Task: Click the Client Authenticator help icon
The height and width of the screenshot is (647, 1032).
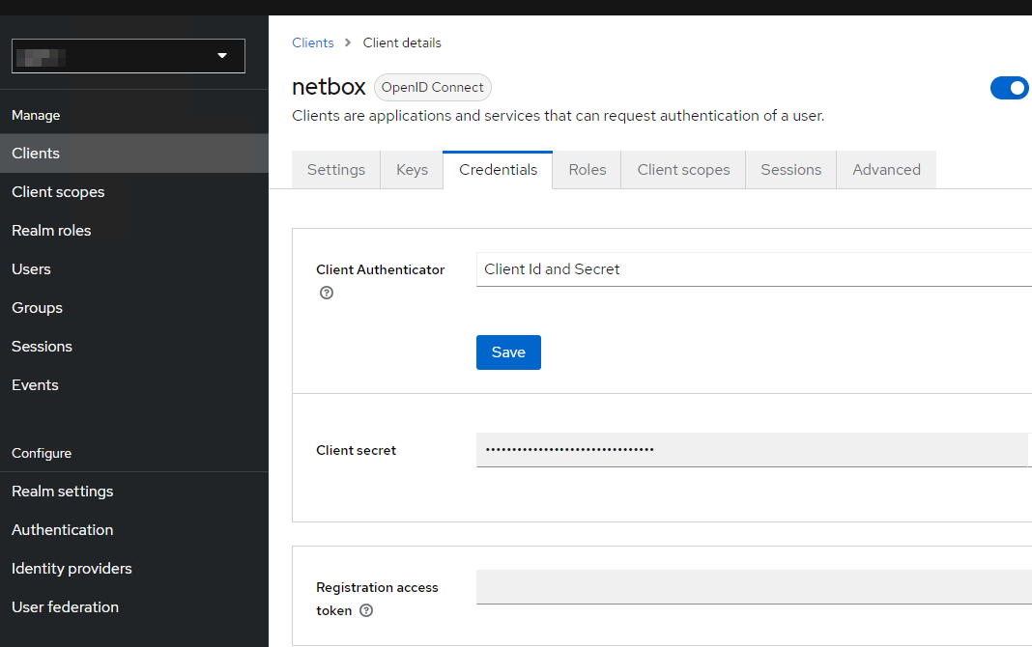Action: 327,293
